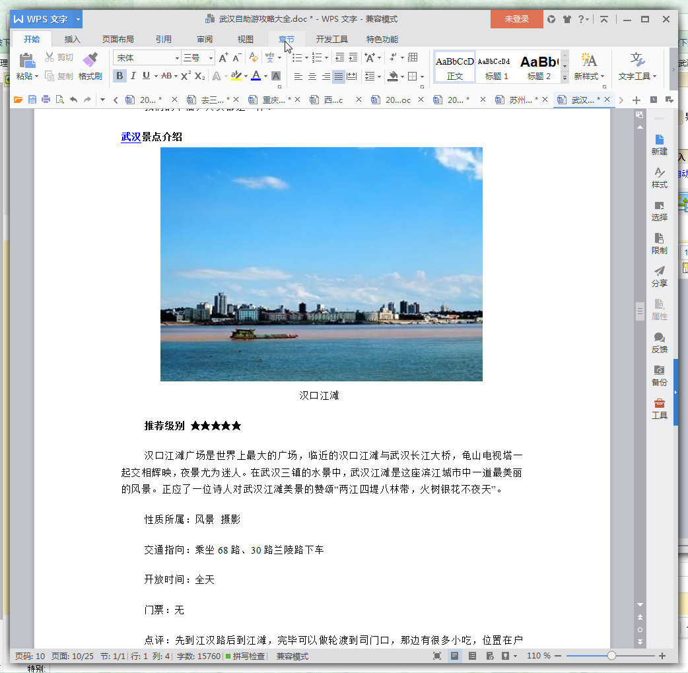Switch to the 页面布局 ribbon tab

tap(118, 40)
